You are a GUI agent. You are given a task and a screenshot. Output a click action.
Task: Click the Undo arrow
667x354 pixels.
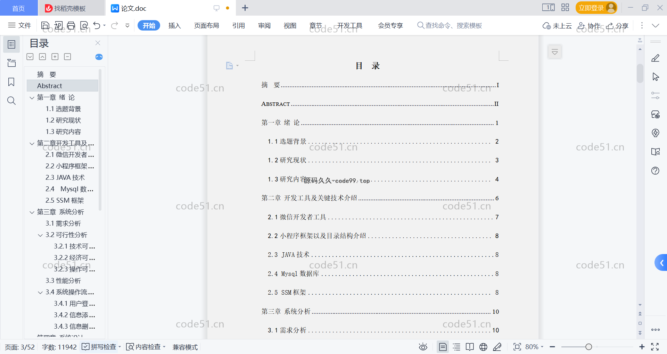(97, 25)
